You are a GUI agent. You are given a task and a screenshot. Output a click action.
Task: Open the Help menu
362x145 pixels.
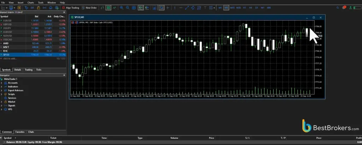click(x=62, y=2)
